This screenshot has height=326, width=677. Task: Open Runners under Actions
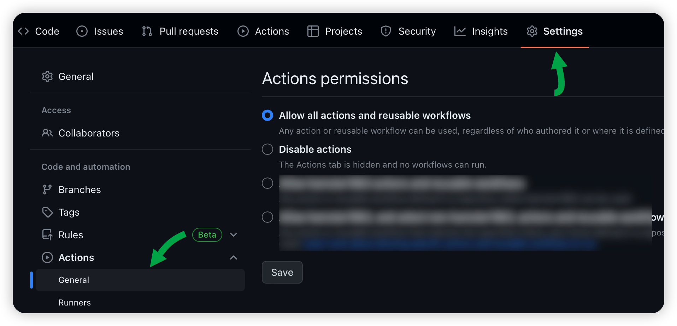tap(75, 303)
